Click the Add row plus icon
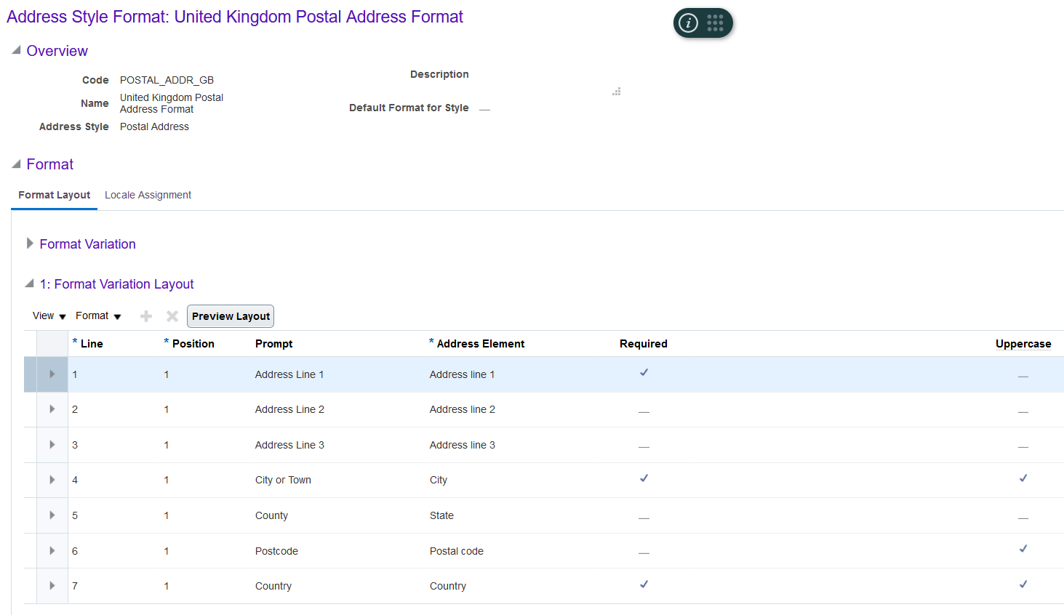 (x=145, y=315)
